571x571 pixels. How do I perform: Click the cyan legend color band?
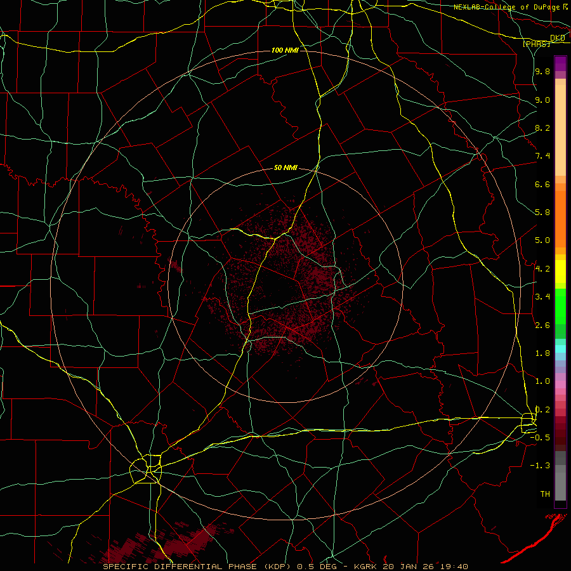[x=560, y=349]
